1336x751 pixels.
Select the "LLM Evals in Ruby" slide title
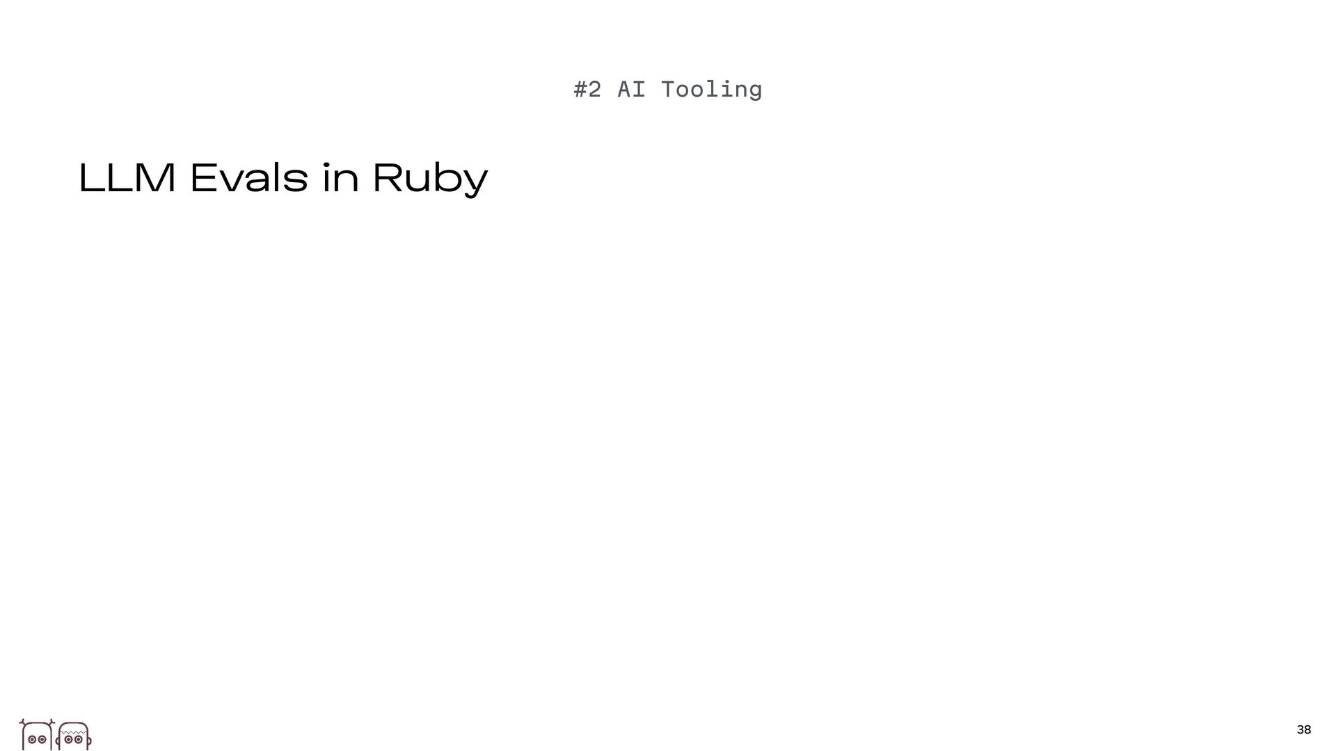pyautogui.click(x=283, y=178)
